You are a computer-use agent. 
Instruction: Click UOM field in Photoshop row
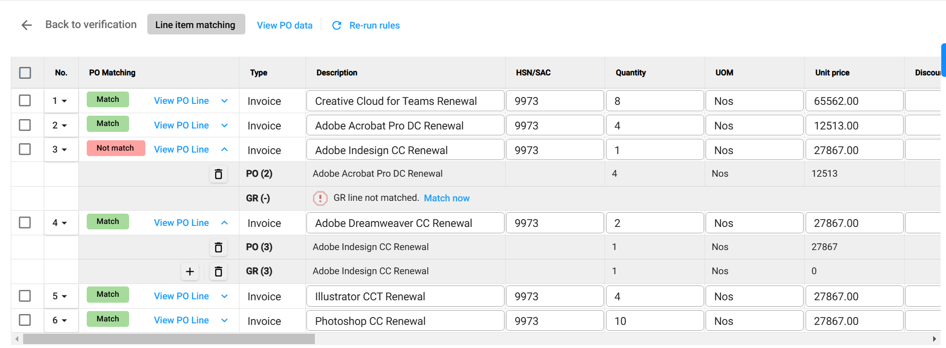coord(754,321)
